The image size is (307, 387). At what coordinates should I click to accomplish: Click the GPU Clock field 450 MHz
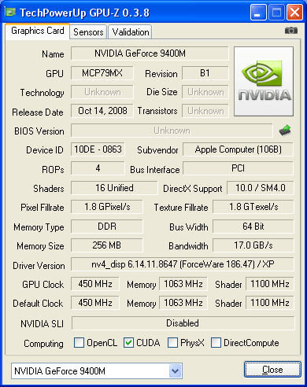pyautogui.click(x=95, y=284)
